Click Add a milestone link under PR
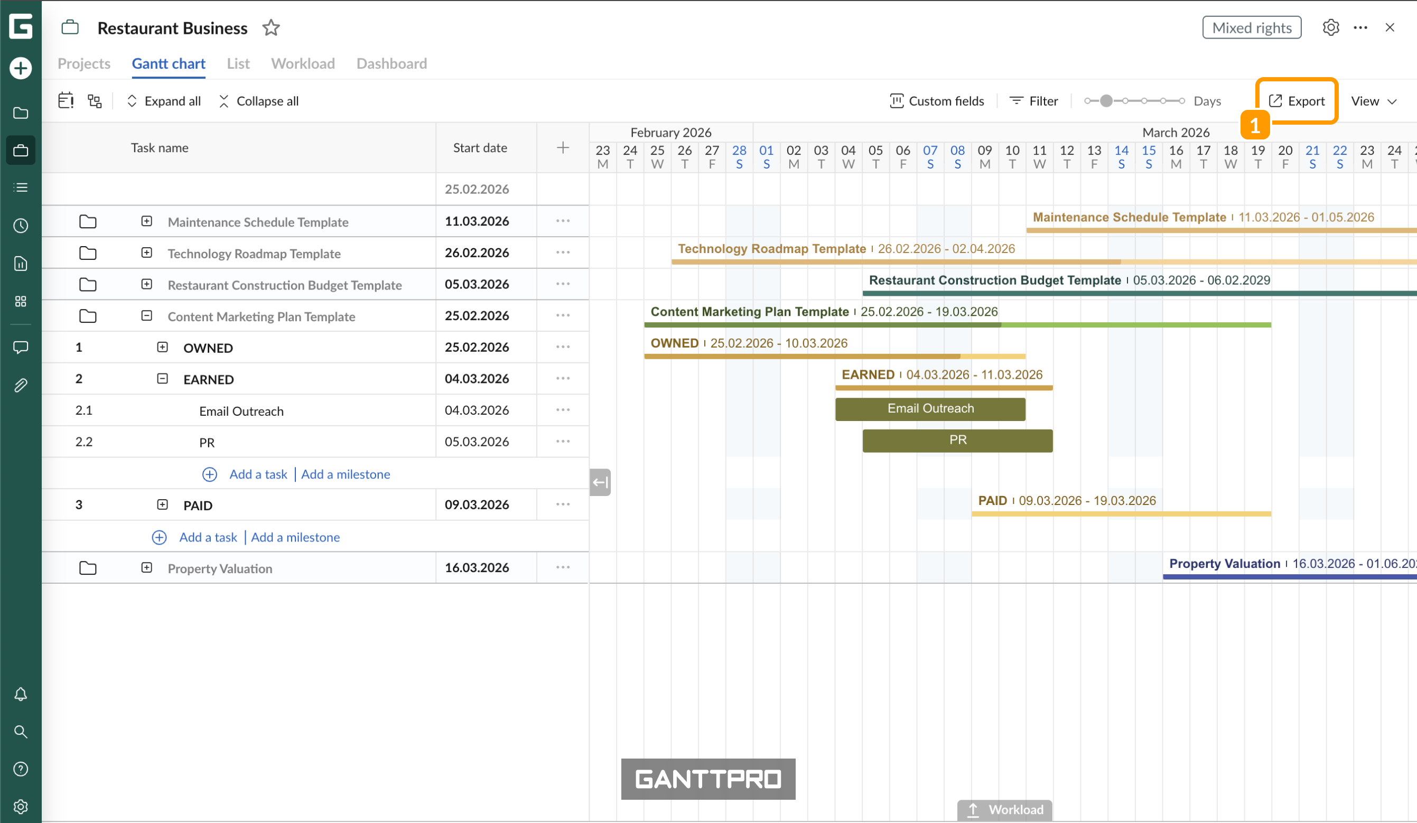The width and height of the screenshot is (1417, 823). pyautogui.click(x=345, y=474)
